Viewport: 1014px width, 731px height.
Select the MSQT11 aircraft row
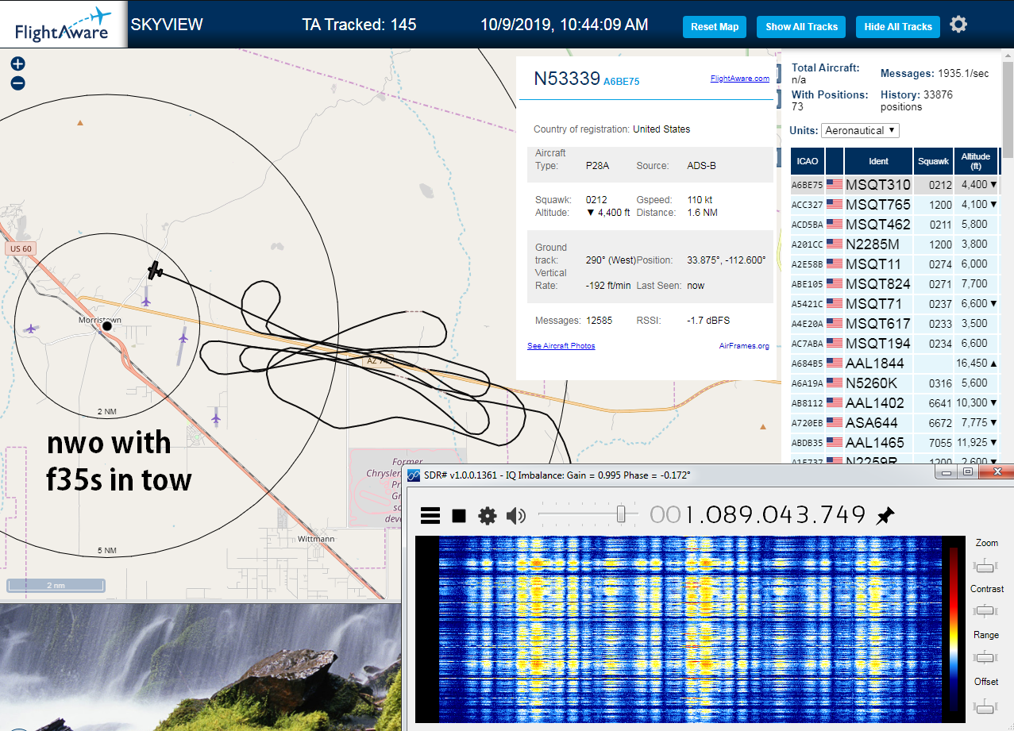pyautogui.click(x=895, y=264)
